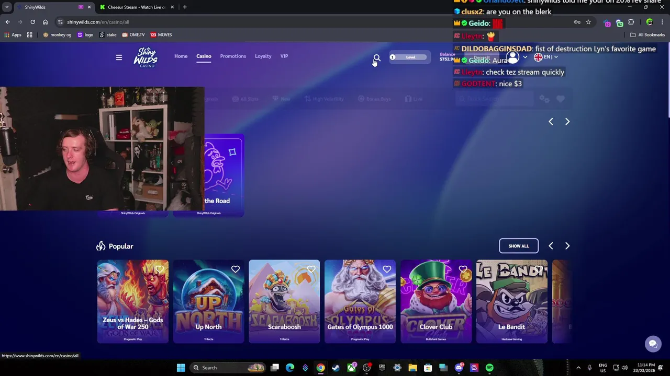Reload the page
Screen dimensions: 670x376
click(x=32, y=22)
